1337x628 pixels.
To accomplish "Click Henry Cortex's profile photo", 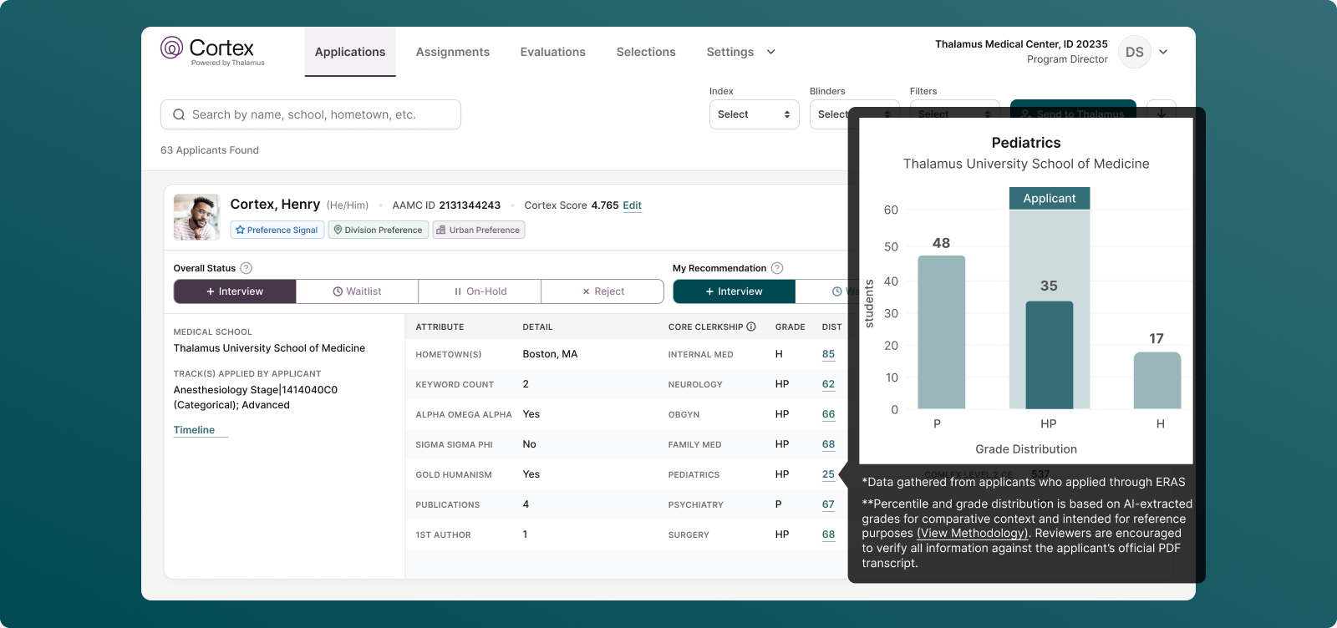I will pyautogui.click(x=196, y=217).
